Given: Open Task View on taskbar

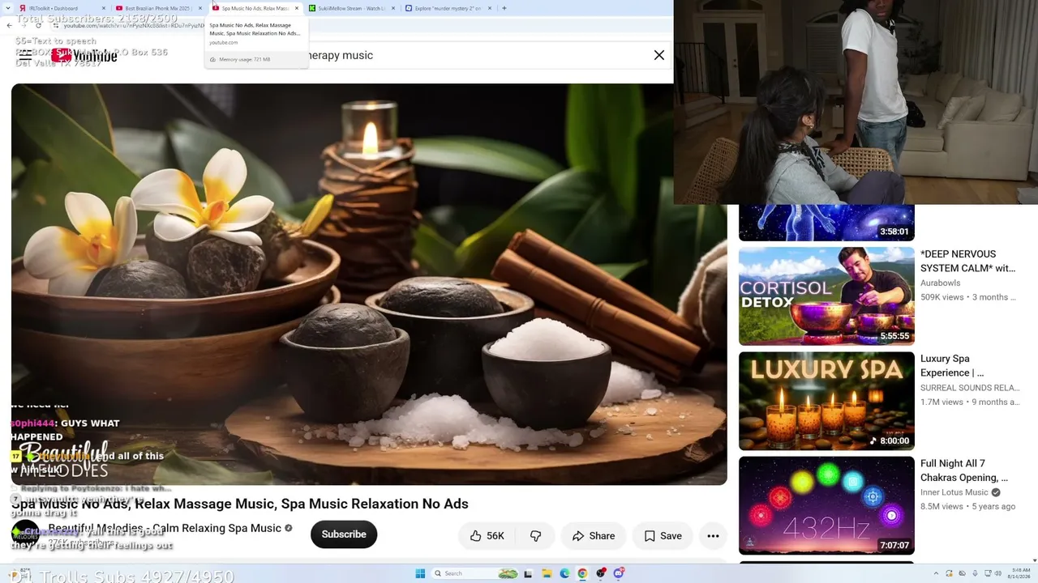Looking at the screenshot, I should pos(528,573).
